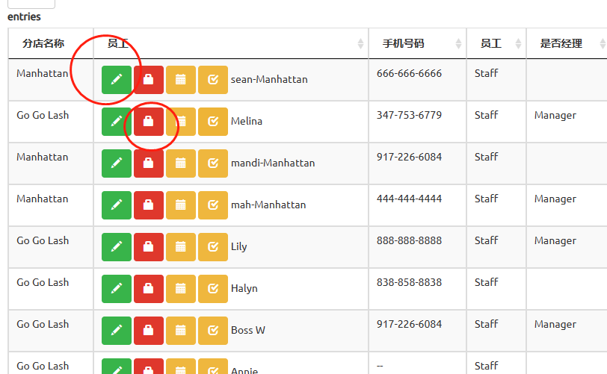Click checkmark button for Boss W

coord(213,330)
